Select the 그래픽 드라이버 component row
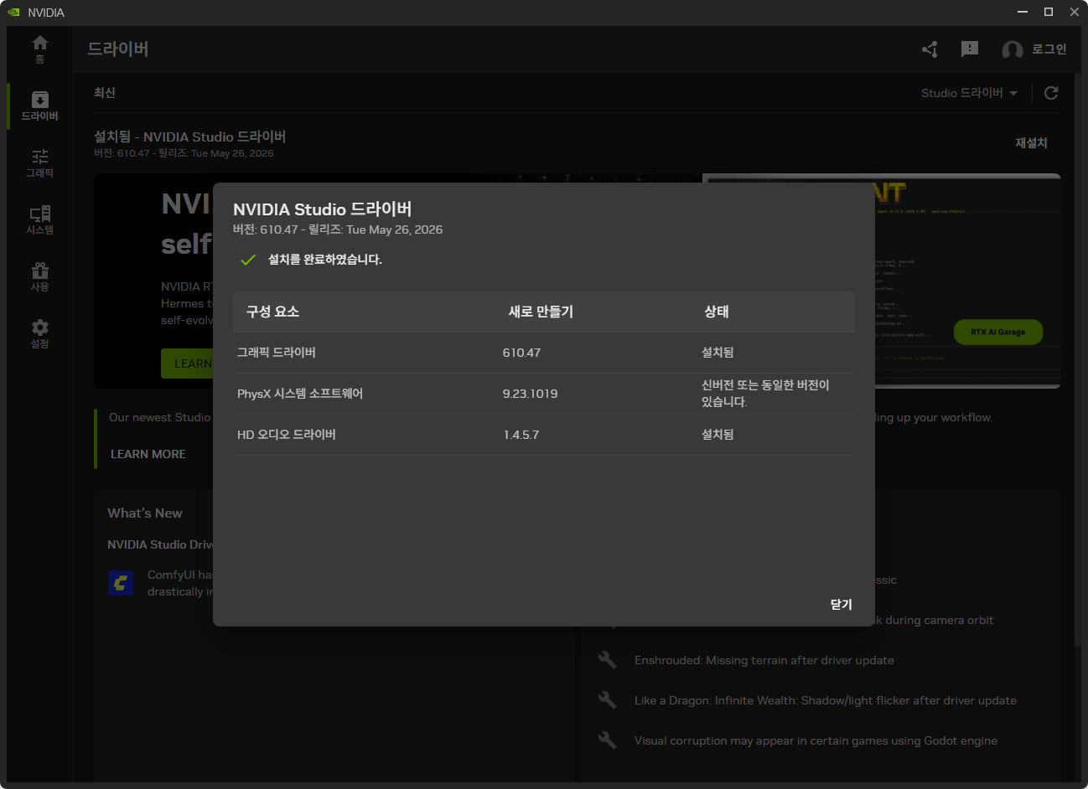The height and width of the screenshot is (789, 1088). point(544,353)
